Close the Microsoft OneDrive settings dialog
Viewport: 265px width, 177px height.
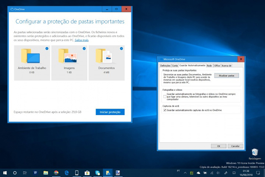[x=241, y=59]
